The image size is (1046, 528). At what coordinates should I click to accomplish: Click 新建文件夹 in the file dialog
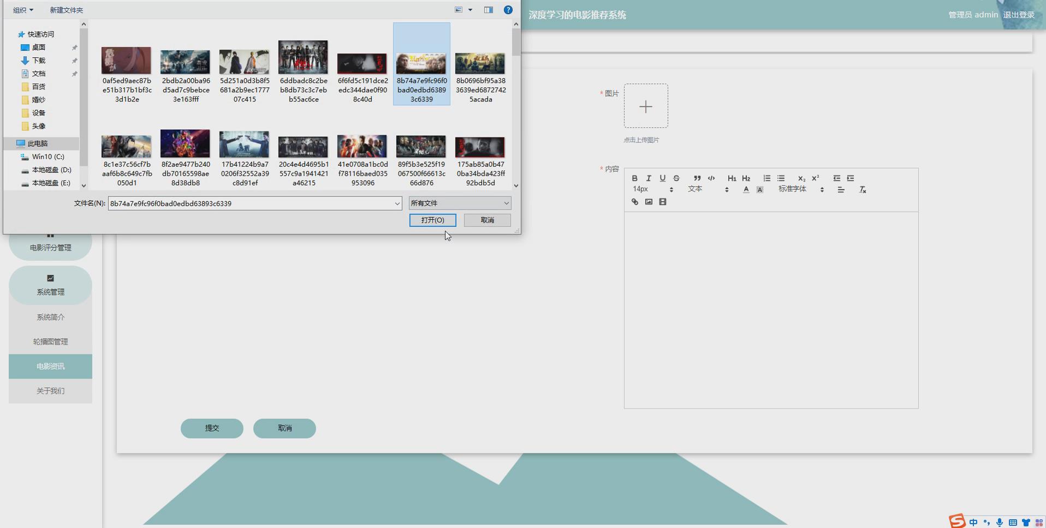[66, 10]
